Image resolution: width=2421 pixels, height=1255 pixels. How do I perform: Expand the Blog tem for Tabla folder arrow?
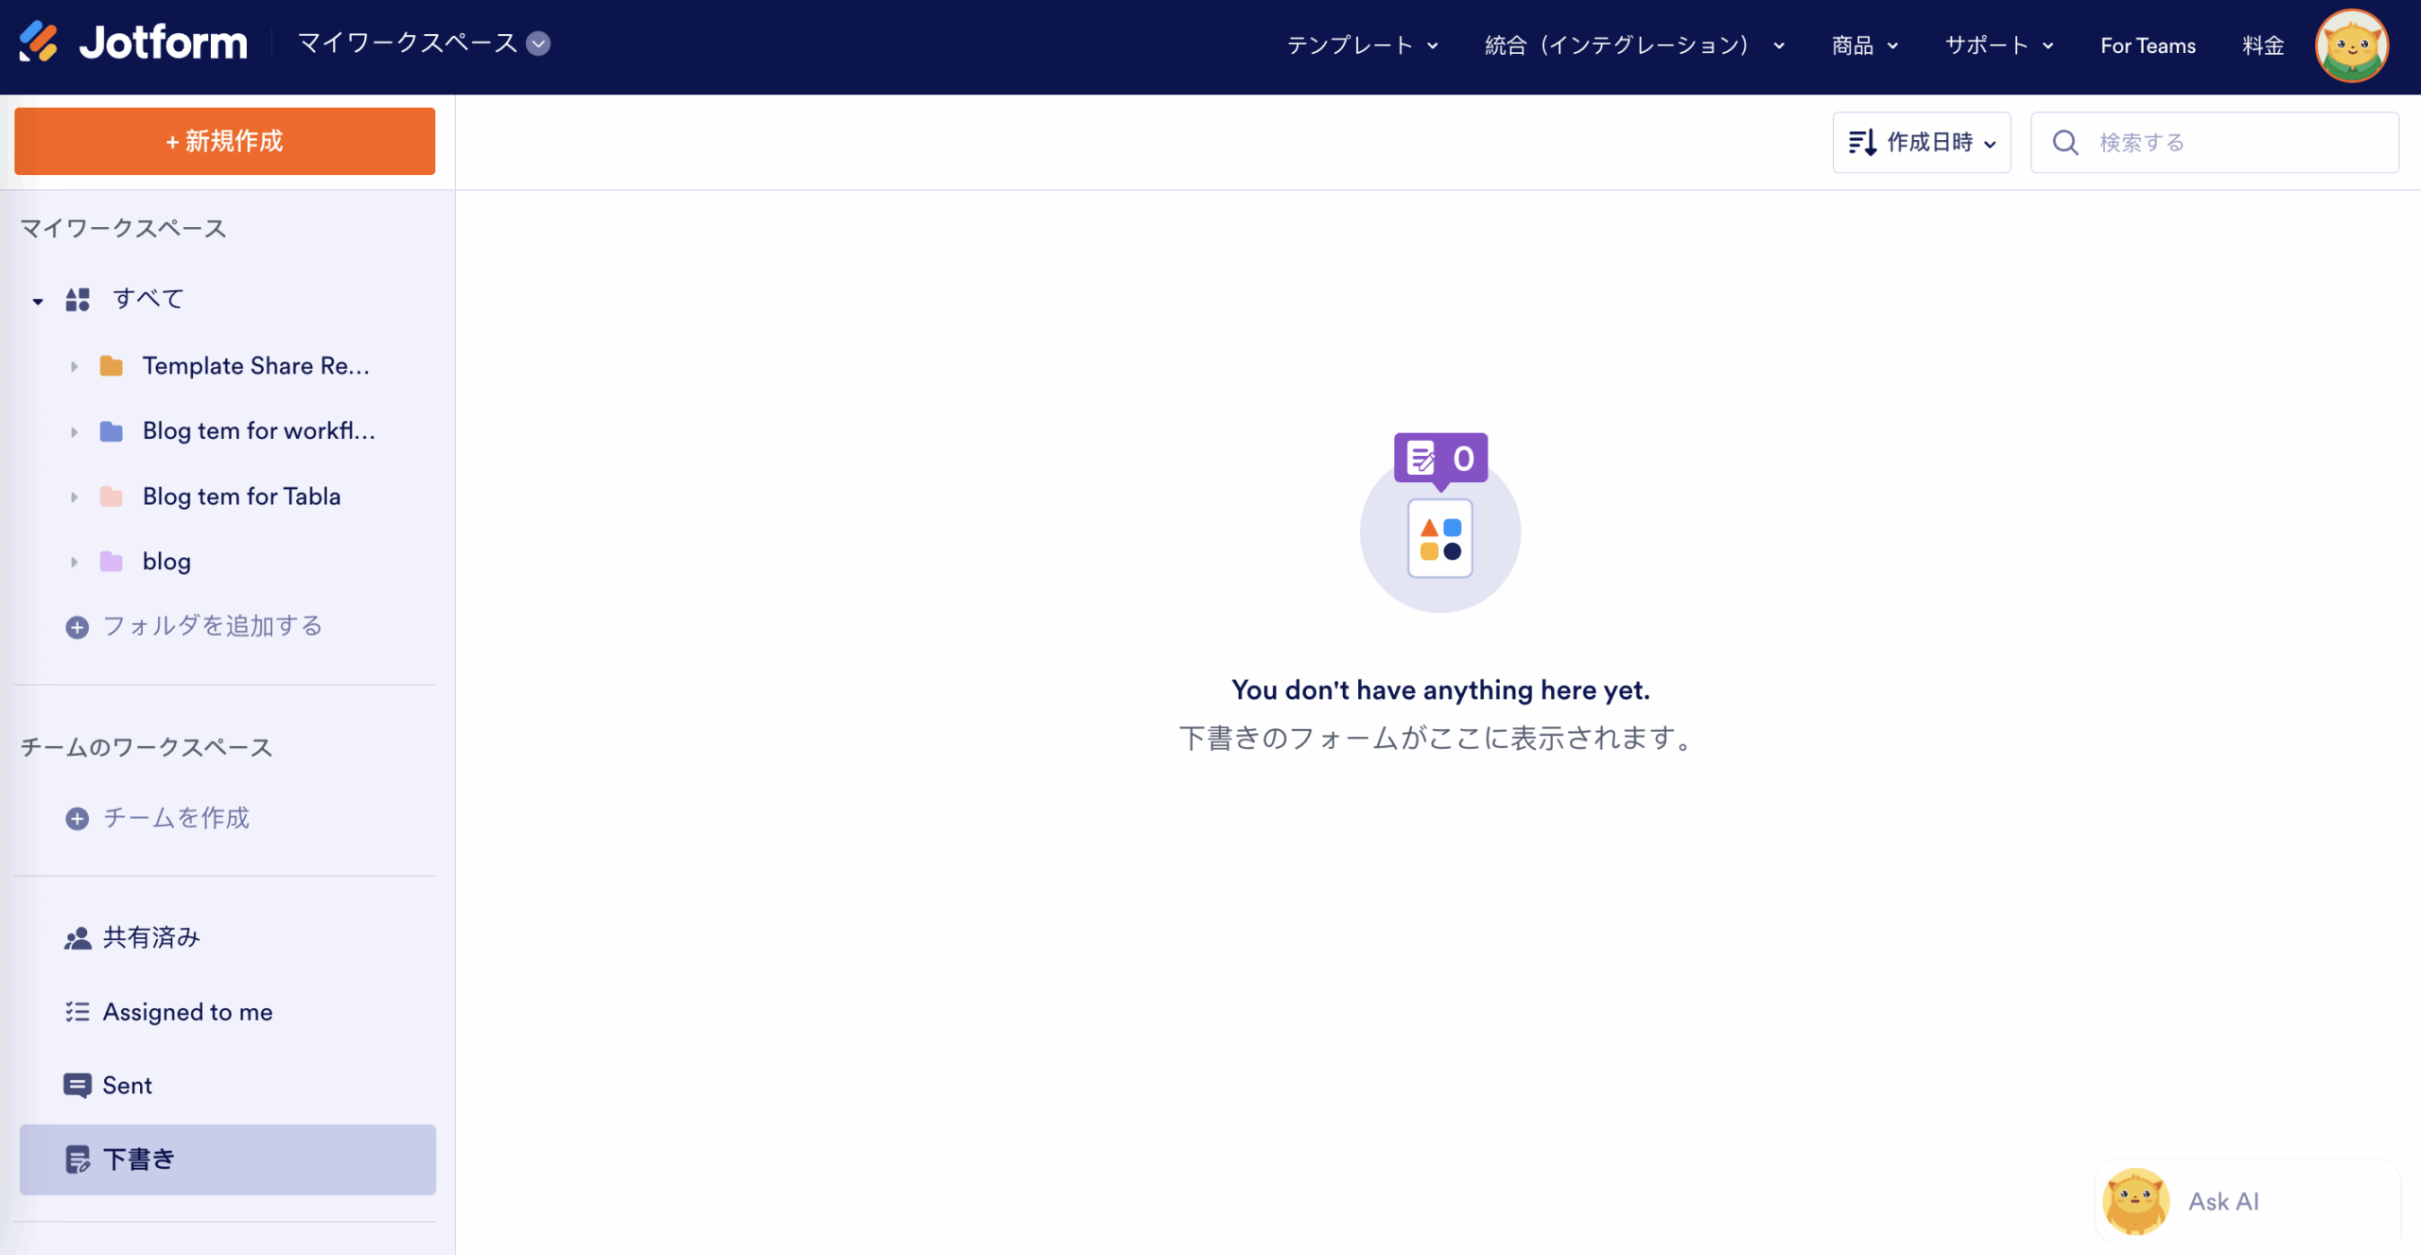74,497
